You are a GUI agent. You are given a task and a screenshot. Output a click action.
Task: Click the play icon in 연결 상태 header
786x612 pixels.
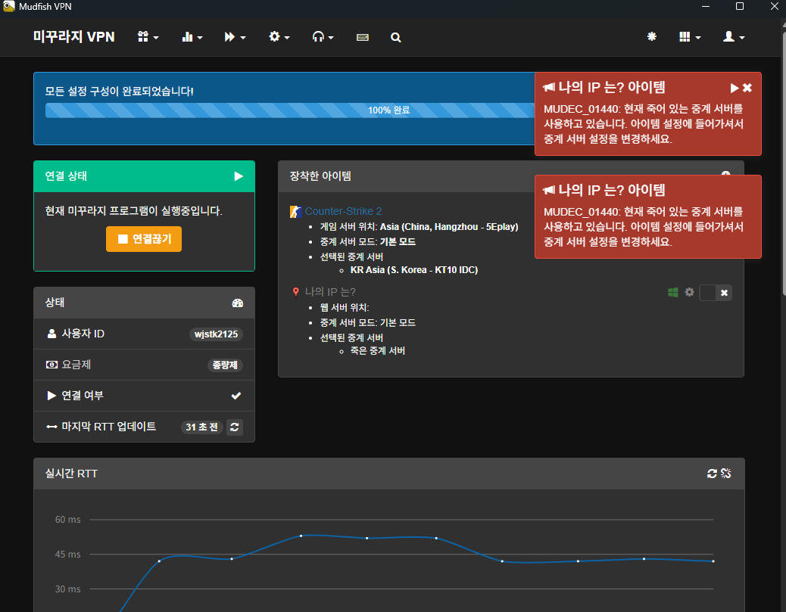(x=239, y=176)
